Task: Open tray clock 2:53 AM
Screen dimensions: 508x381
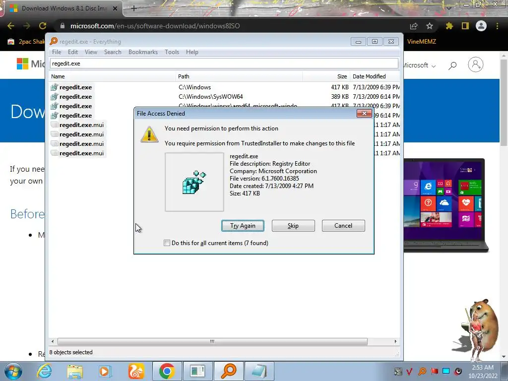Action: [483, 368]
